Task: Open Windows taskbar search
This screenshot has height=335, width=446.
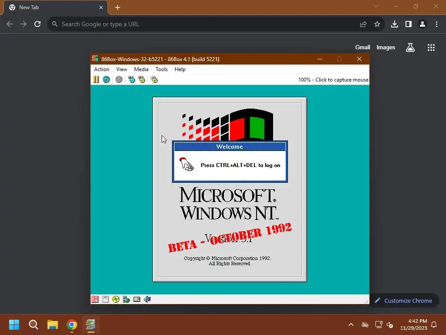Action: pos(33,325)
